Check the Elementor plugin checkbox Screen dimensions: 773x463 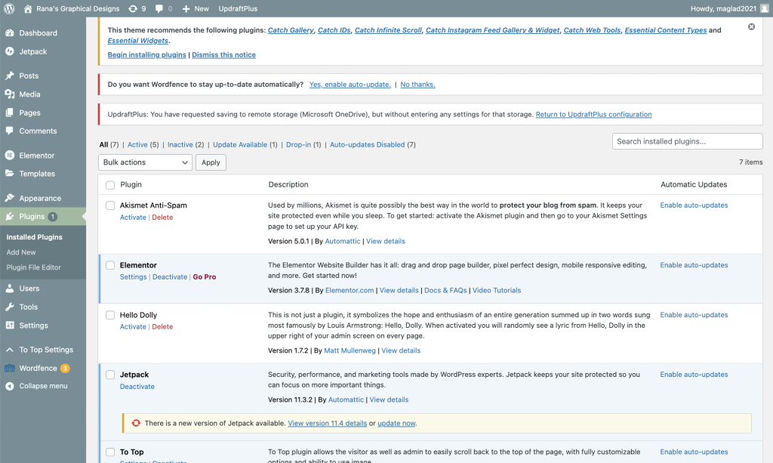(110, 265)
